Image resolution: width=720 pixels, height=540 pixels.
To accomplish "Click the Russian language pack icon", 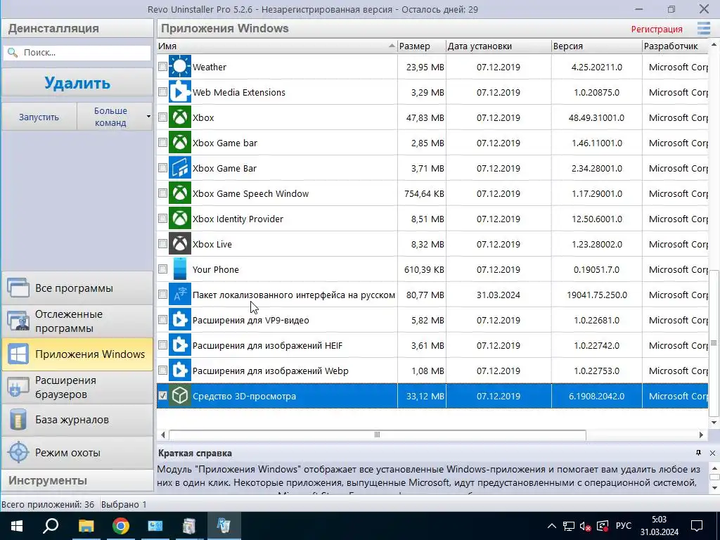I will [x=179, y=295].
